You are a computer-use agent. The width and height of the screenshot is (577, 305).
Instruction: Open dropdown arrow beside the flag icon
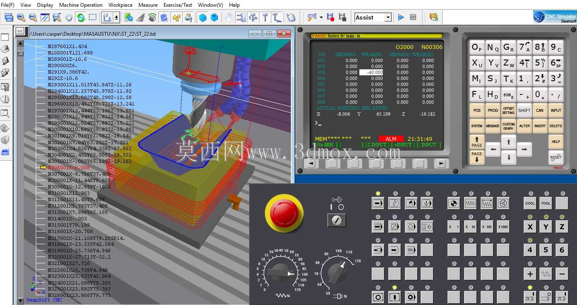coord(321,17)
